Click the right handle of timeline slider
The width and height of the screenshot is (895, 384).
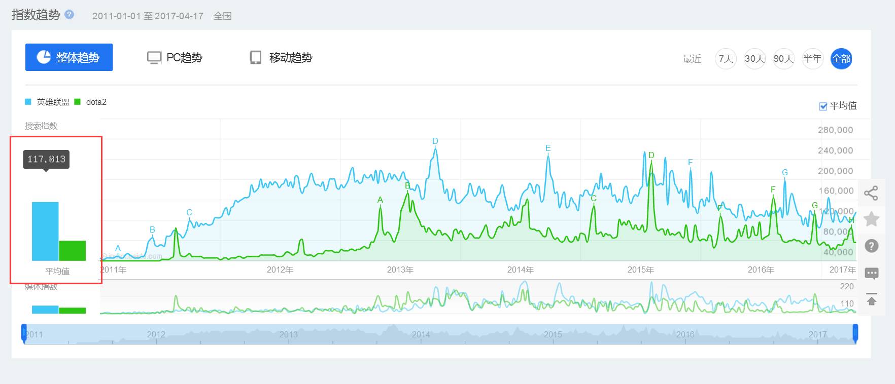tap(855, 333)
